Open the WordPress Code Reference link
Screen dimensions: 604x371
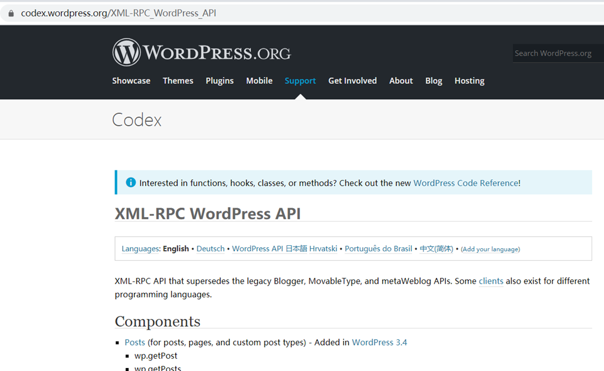(x=466, y=183)
